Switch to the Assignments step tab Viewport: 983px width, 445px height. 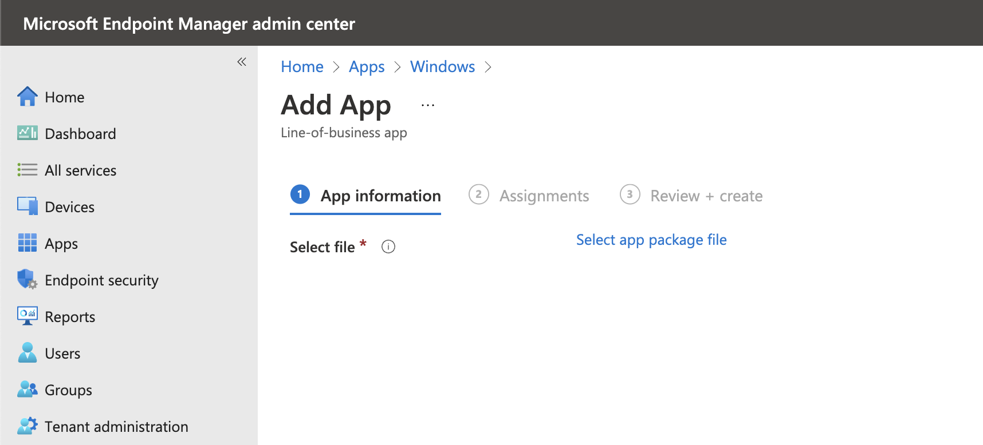point(529,196)
